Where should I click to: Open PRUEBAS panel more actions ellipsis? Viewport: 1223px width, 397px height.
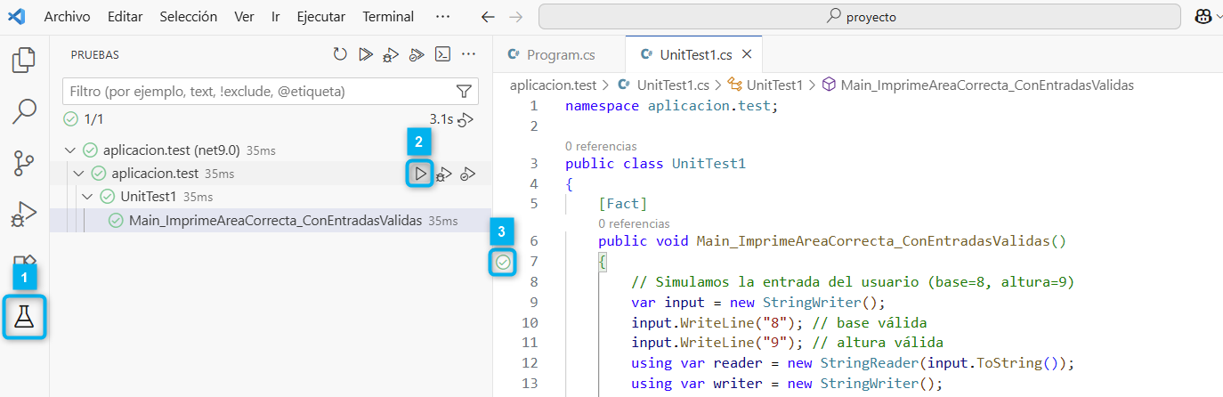(x=468, y=54)
